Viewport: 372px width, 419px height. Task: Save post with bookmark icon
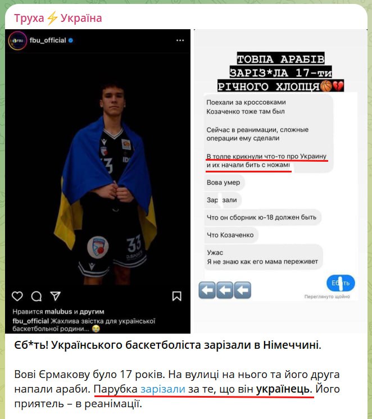(x=177, y=296)
